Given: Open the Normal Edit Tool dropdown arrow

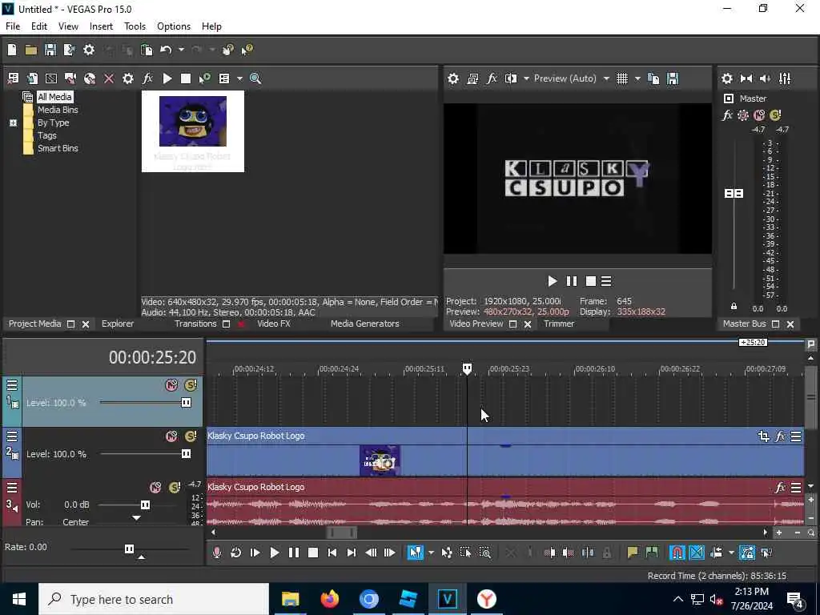Looking at the screenshot, I should (x=431, y=553).
